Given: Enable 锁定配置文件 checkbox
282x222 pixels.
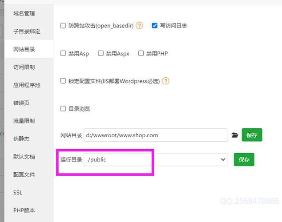Looking at the screenshot, I should coord(63,81).
